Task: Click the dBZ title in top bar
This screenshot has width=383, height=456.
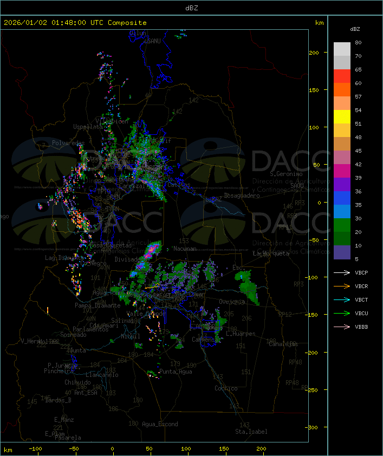Action: [x=192, y=8]
